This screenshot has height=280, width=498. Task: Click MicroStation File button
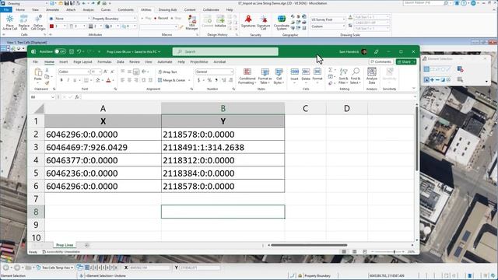6,10
